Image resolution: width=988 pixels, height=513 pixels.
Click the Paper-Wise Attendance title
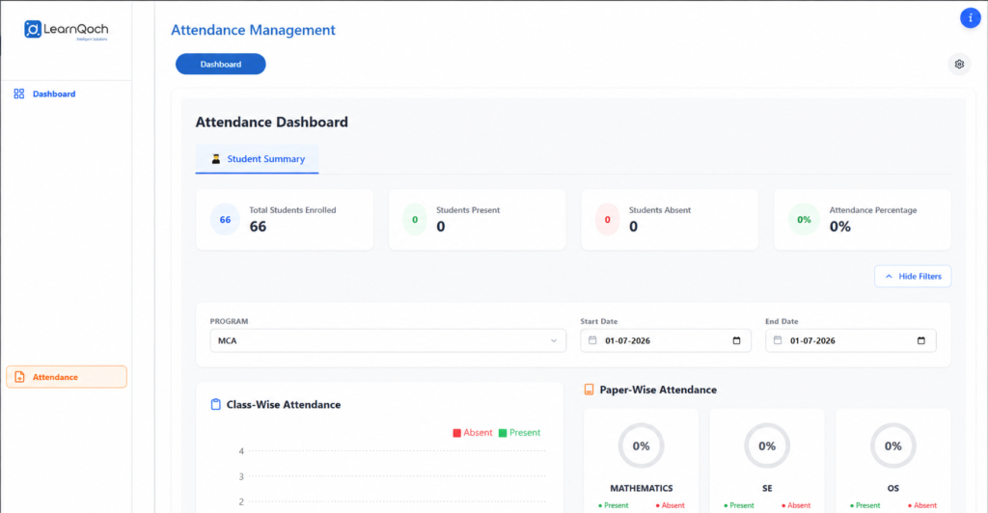tap(658, 391)
